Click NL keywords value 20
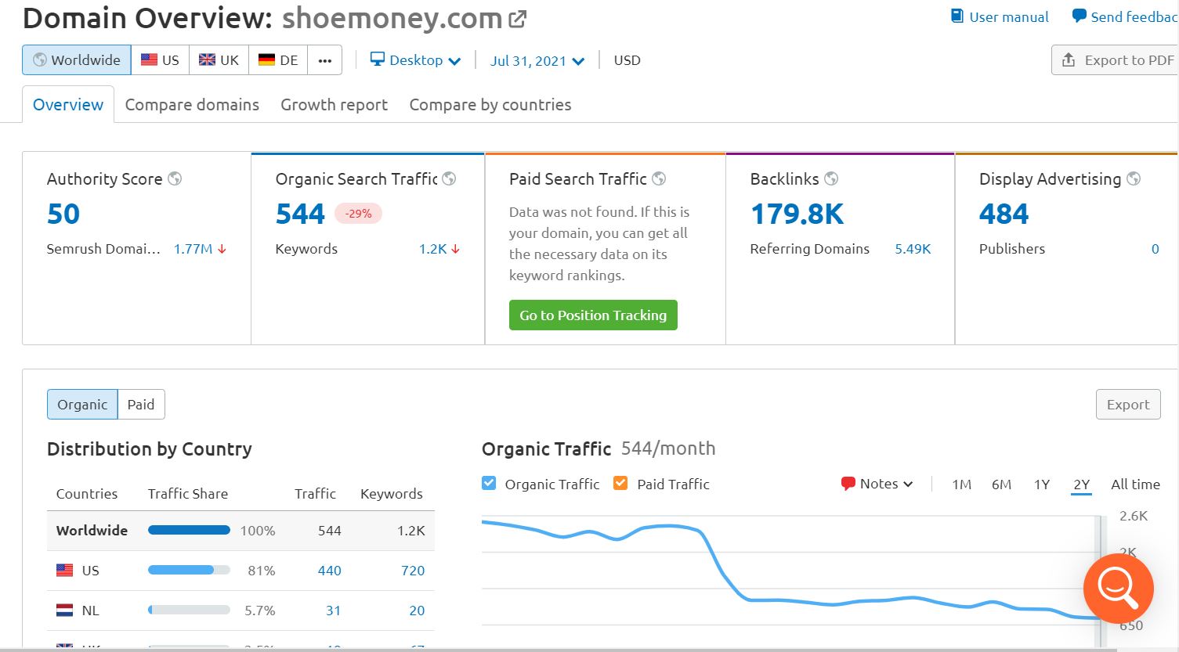 417,611
